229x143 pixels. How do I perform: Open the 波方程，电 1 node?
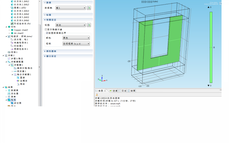tap(19, 39)
